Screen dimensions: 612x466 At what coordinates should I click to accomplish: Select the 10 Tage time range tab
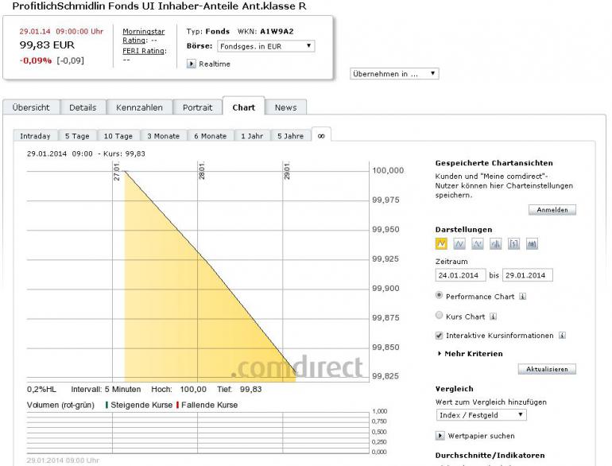(x=118, y=135)
